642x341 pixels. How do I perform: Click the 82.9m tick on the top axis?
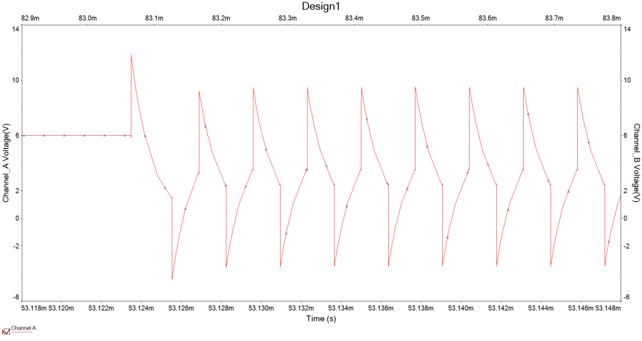30,18
